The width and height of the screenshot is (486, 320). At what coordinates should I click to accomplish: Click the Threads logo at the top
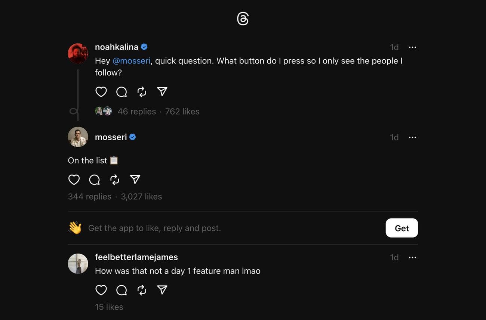pyautogui.click(x=243, y=18)
